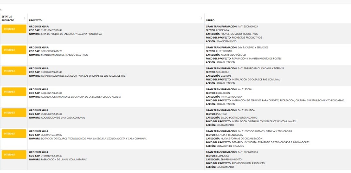
Task: Click DOTACION DE EQUIPOS TECNOLOGICOS project name
Action: (x=92, y=138)
